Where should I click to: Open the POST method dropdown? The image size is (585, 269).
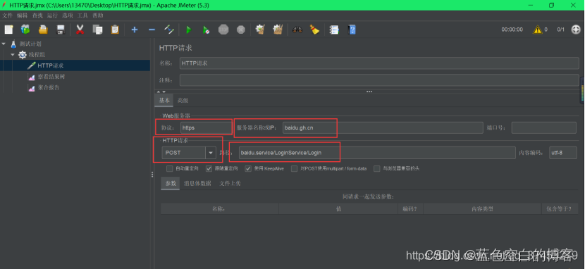click(211, 153)
